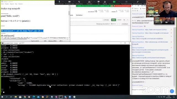Open Format menu in Notepad
The height and width of the screenshot is (99, 177).
pos(12,4)
